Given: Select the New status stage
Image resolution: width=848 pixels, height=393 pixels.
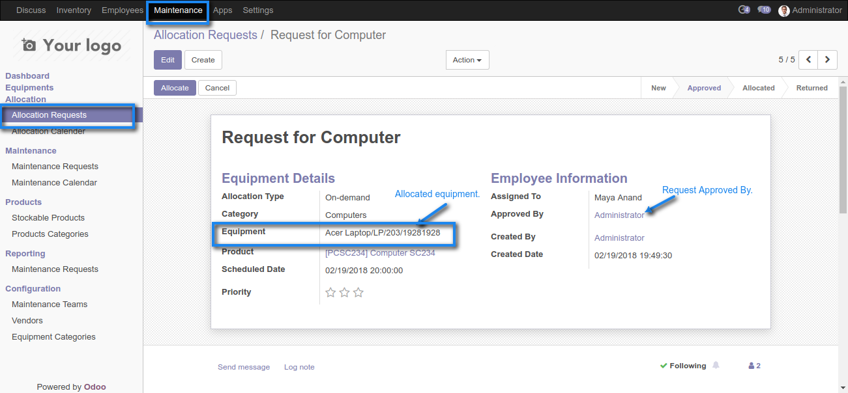Looking at the screenshot, I should (x=658, y=88).
